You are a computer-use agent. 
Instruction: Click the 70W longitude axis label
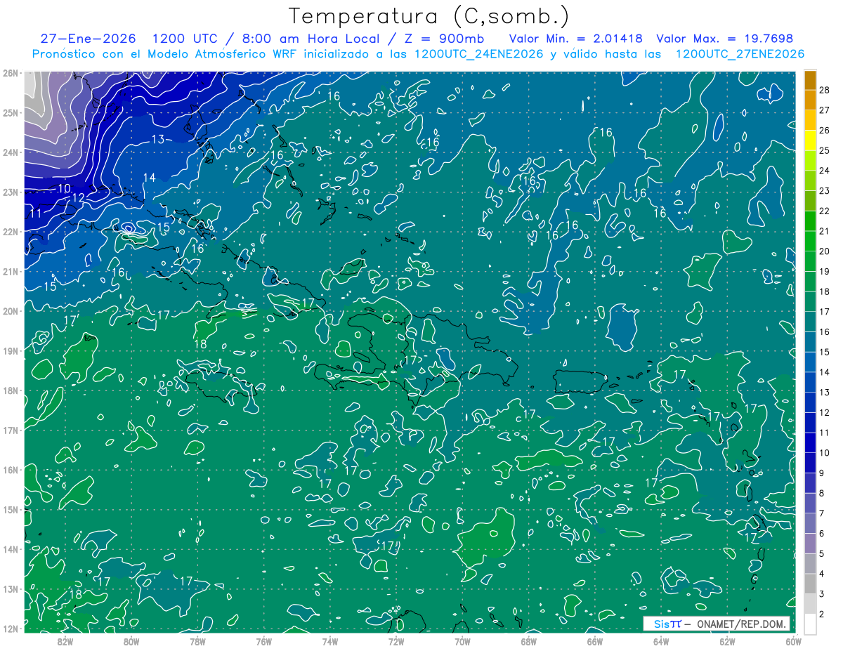tap(462, 642)
